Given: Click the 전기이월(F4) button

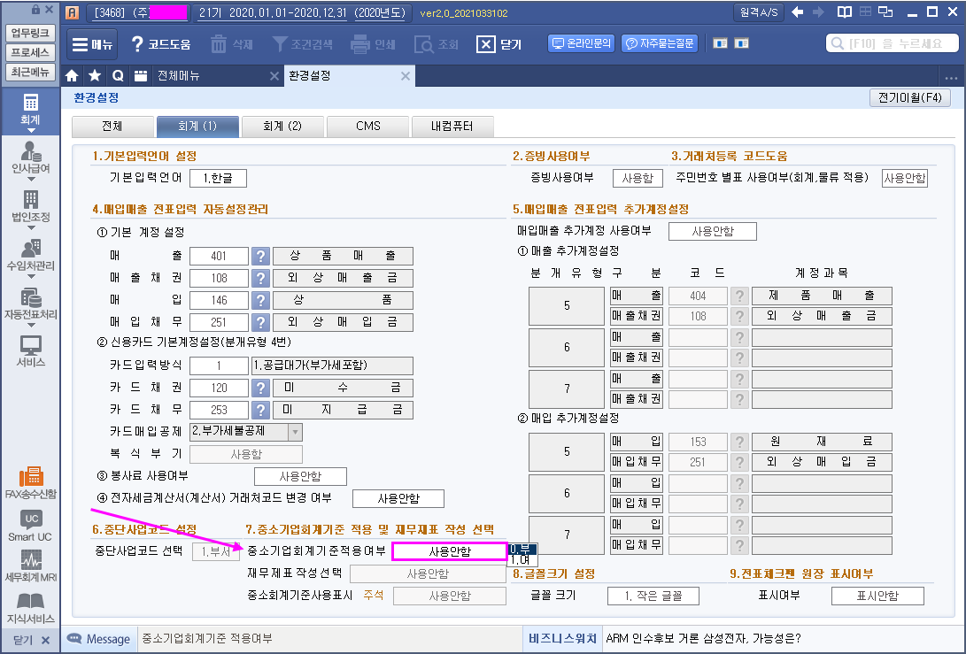Looking at the screenshot, I should click(910, 98).
